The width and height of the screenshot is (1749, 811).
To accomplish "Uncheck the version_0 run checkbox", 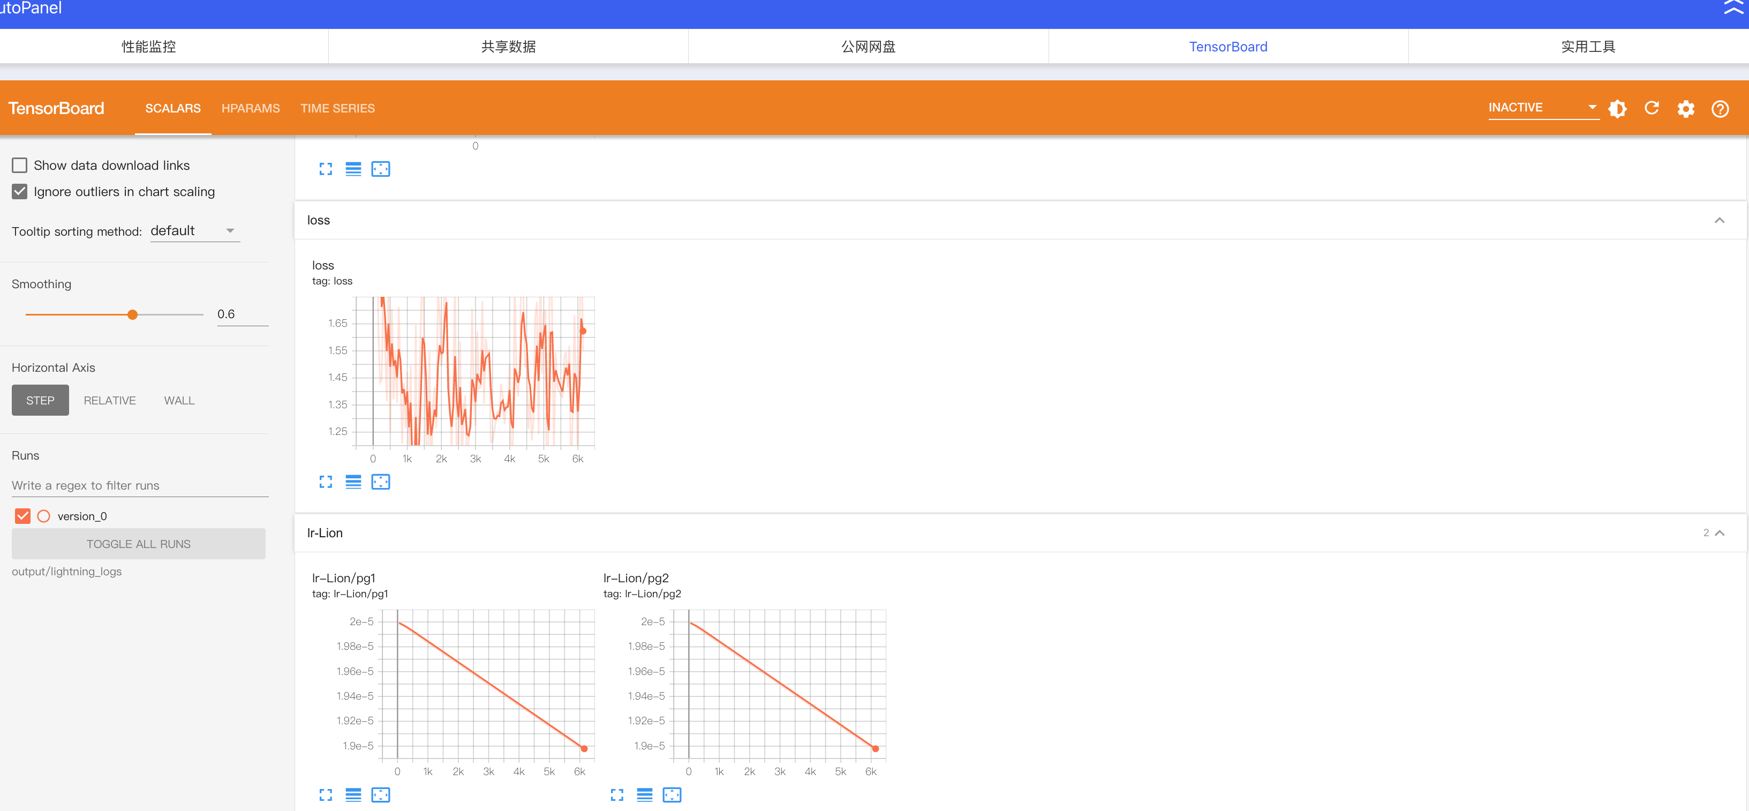I will (x=22, y=516).
